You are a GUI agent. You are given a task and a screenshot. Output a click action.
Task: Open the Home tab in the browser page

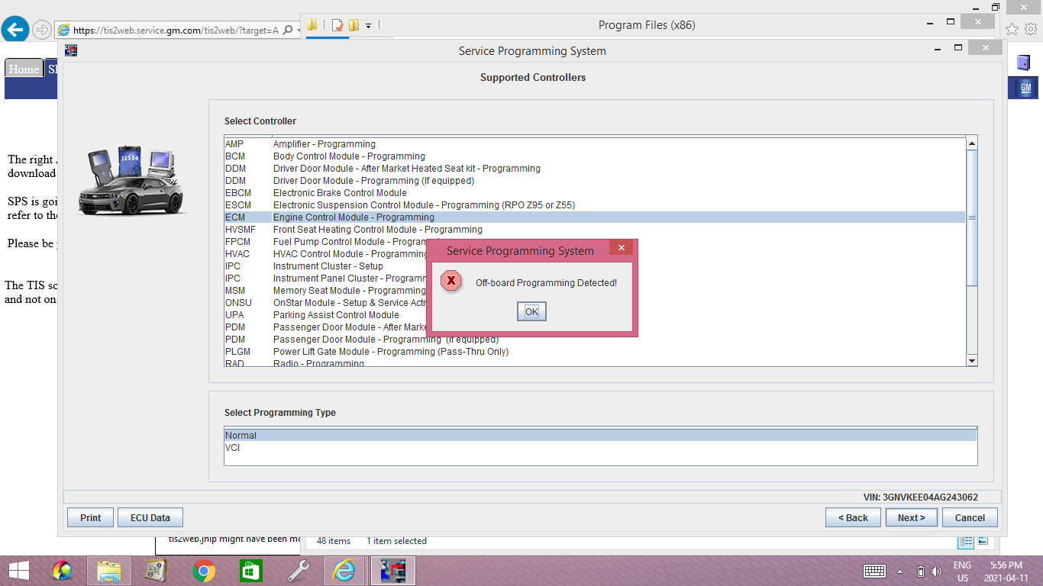pyautogui.click(x=24, y=69)
